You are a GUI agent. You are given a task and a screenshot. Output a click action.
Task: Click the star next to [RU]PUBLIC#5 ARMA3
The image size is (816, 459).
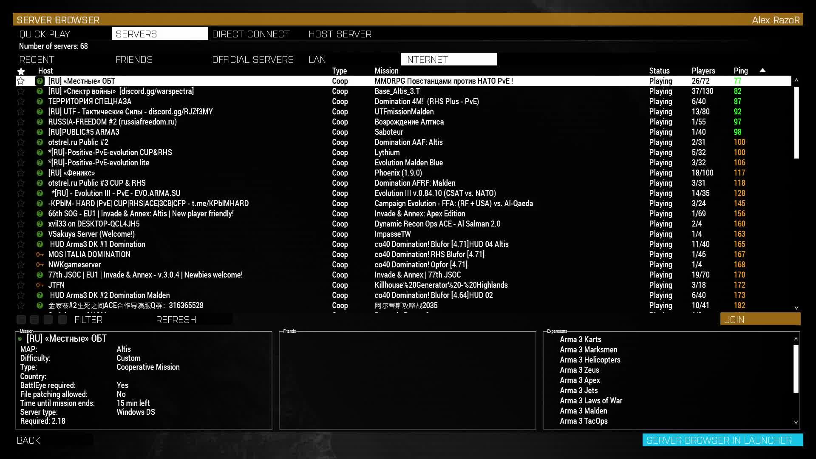(x=20, y=132)
